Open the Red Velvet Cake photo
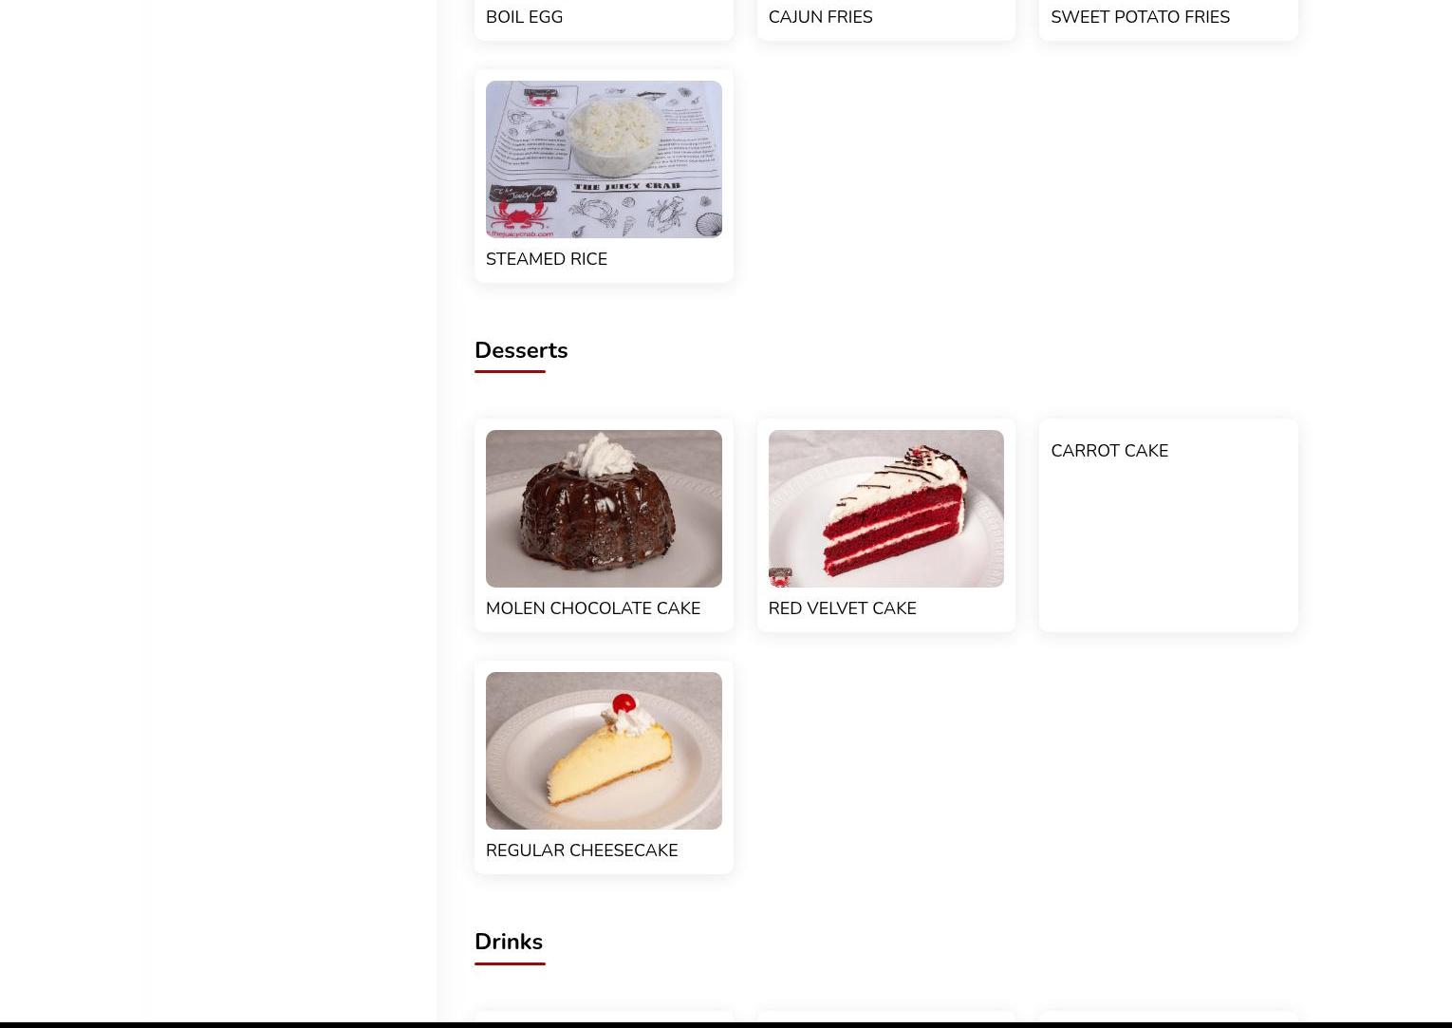Viewport: 1452px width, 1028px height. [x=885, y=508]
